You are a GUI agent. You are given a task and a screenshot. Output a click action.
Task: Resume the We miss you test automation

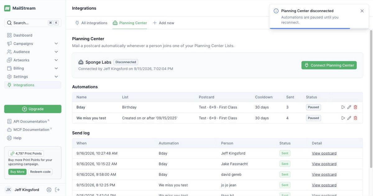343,118
